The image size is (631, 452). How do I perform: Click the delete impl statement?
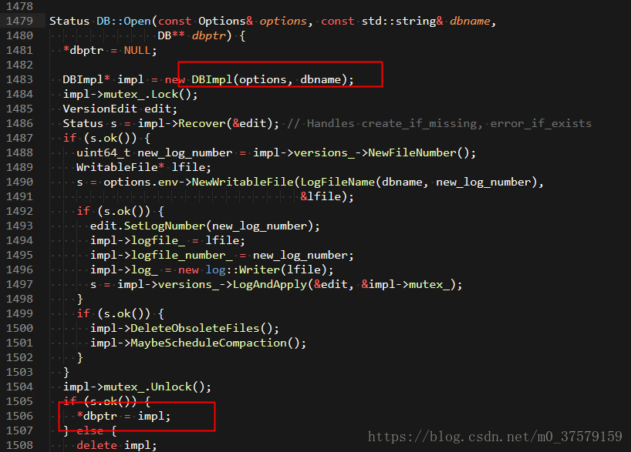pos(116,445)
